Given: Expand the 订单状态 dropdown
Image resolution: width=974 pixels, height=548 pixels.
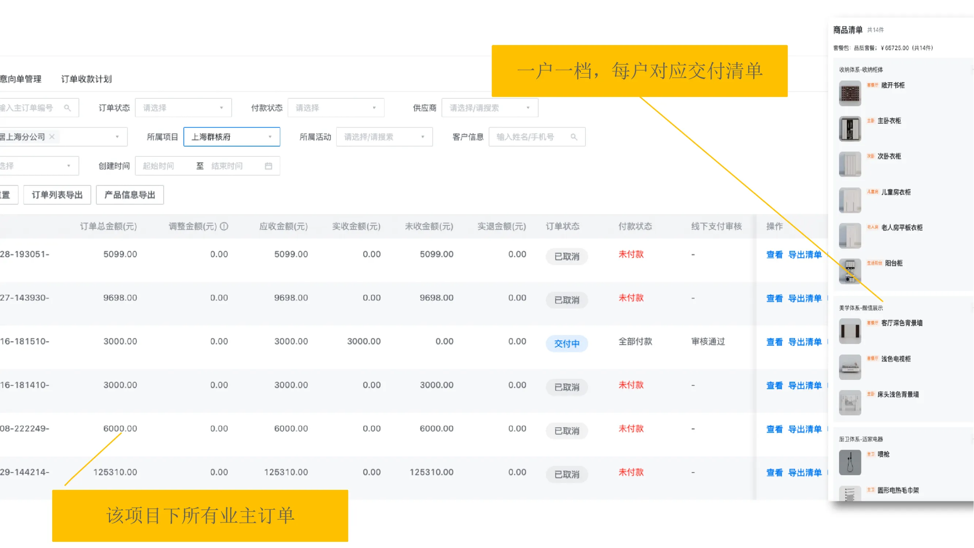Looking at the screenshot, I should click(183, 108).
